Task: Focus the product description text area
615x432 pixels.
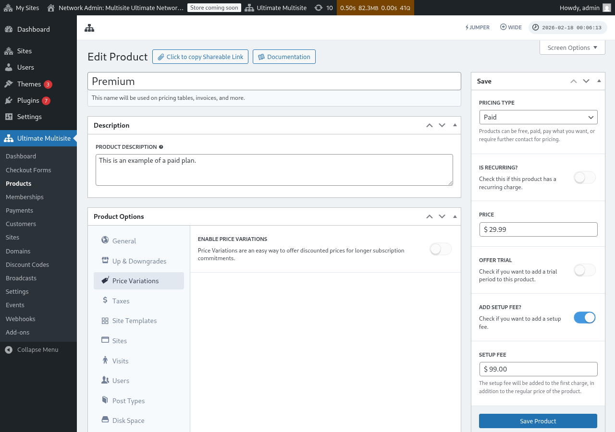Action: 274,170
